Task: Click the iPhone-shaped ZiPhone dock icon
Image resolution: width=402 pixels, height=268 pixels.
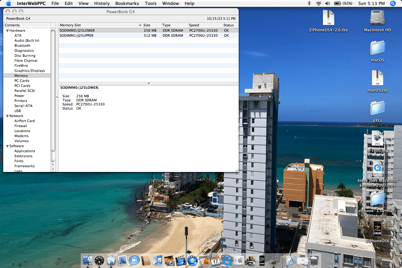Action: coord(262,260)
